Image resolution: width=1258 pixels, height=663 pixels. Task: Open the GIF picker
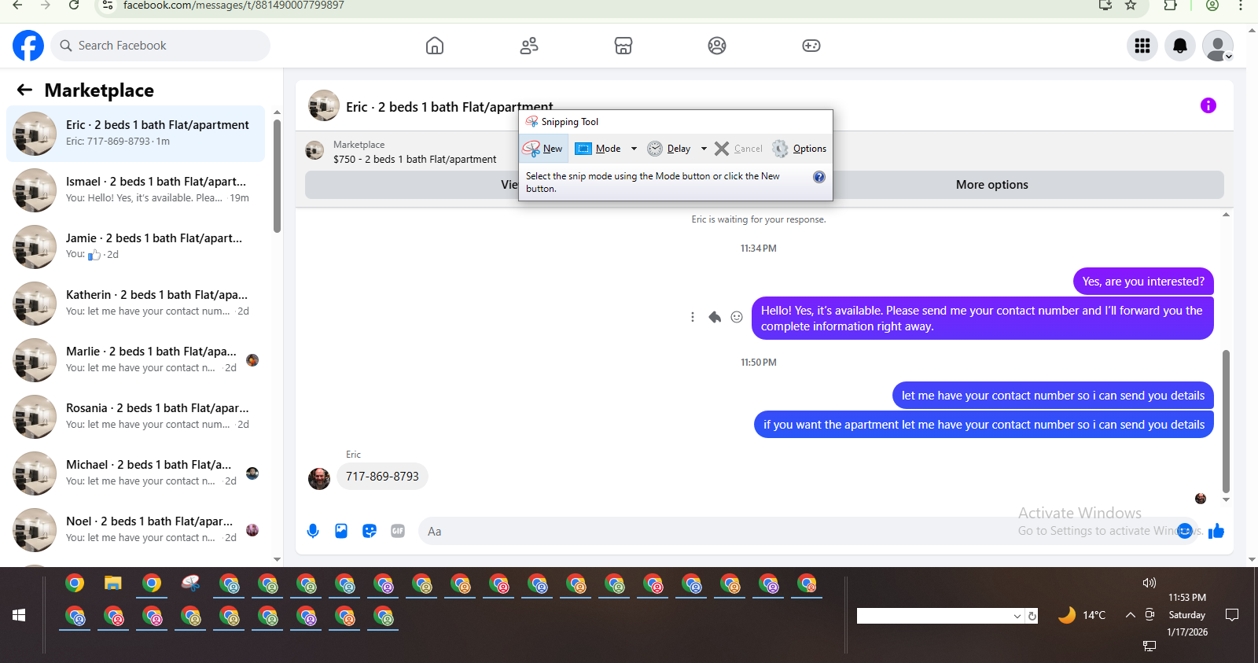tap(398, 531)
